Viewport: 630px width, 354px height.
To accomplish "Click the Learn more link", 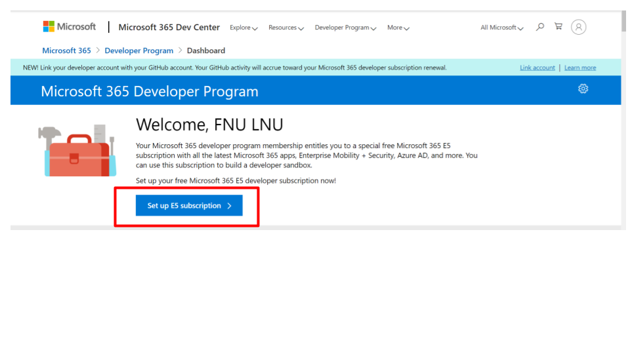I will pos(579,68).
